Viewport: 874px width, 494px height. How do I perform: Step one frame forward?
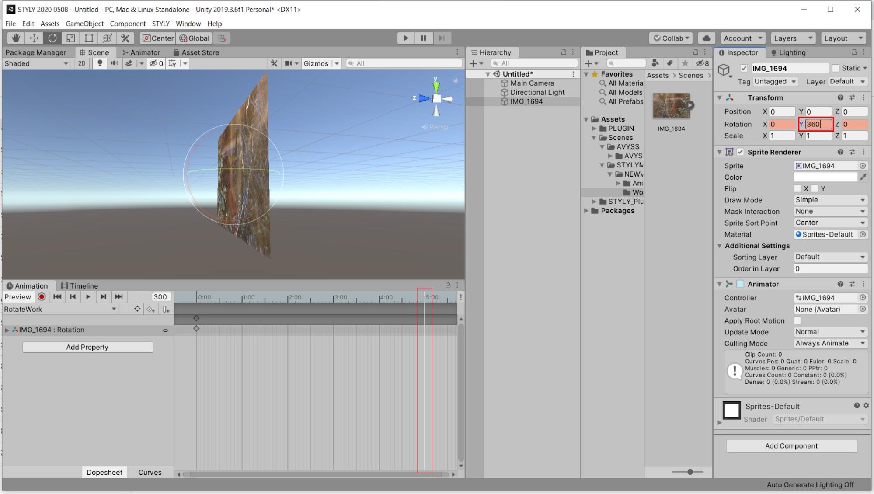pyautogui.click(x=442, y=38)
